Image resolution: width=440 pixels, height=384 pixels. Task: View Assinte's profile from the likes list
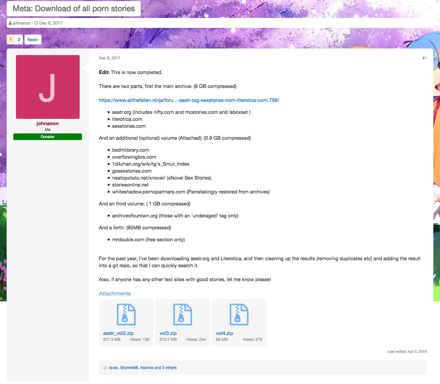(x=147, y=368)
